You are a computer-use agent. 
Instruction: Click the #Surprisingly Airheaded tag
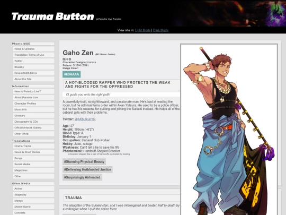(82, 177)
